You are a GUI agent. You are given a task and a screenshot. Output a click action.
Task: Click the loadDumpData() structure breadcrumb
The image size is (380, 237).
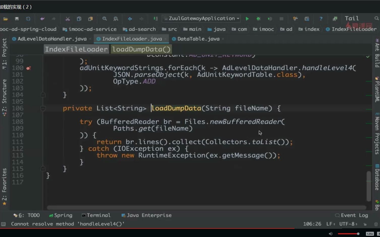pos(141,49)
